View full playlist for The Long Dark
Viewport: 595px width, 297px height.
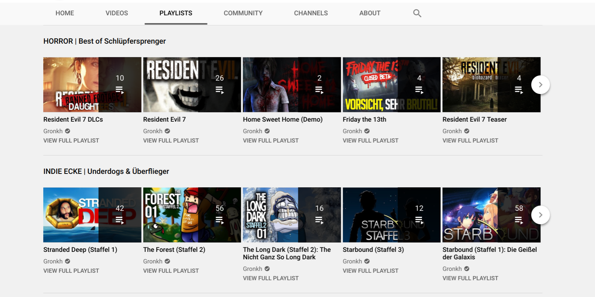(x=271, y=278)
